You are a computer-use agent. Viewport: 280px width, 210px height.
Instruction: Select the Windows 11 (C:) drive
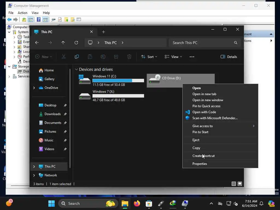(111, 81)
